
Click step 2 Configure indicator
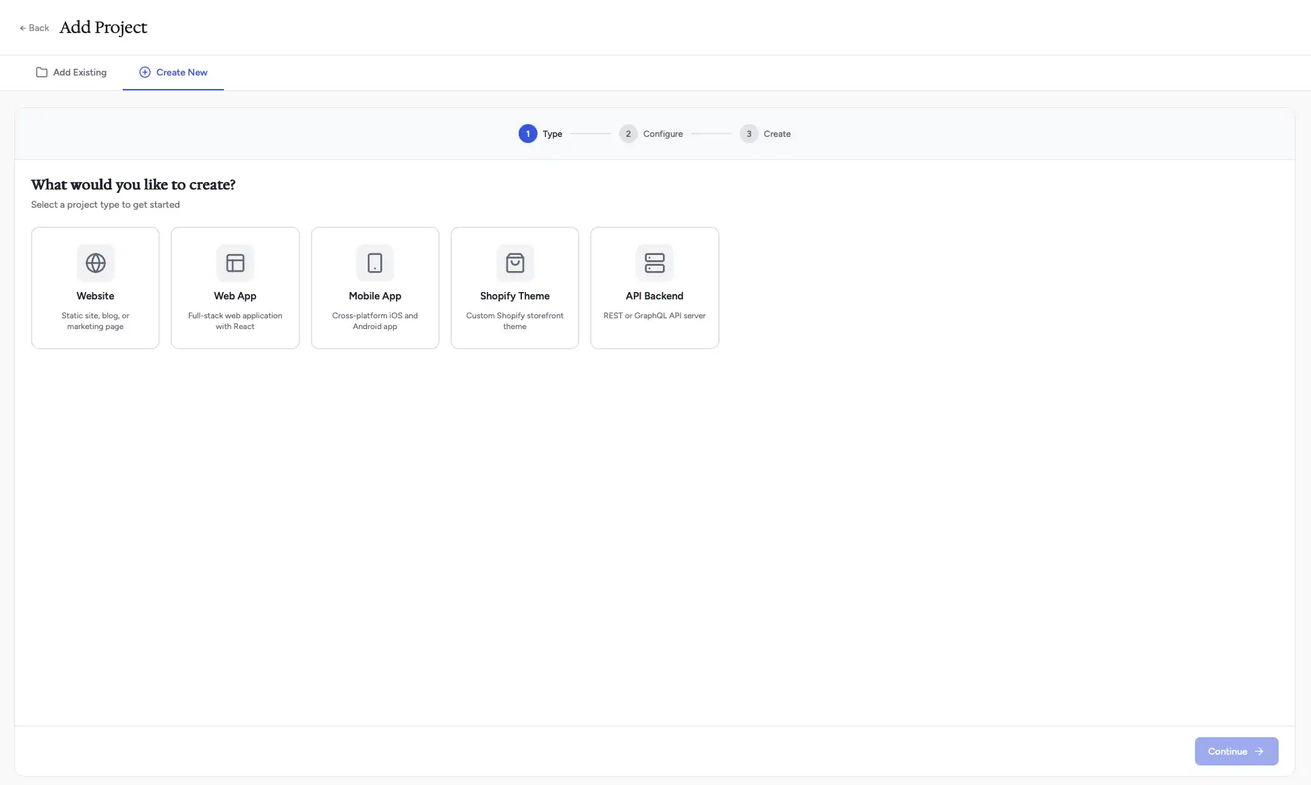[x=629, y=134]
